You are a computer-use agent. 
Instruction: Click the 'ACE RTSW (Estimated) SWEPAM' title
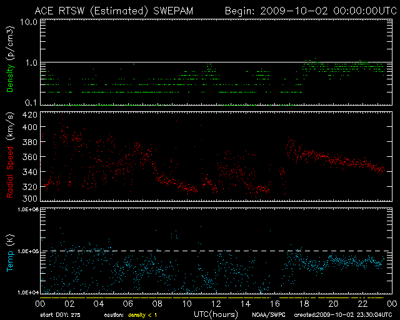coord(114,11)
